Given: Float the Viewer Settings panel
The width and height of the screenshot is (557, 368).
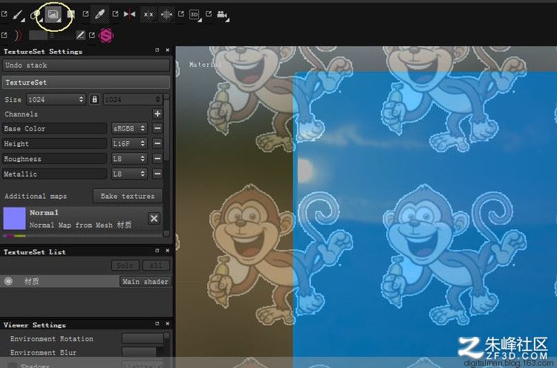Looking at the screenshot, I should point(157,323).
